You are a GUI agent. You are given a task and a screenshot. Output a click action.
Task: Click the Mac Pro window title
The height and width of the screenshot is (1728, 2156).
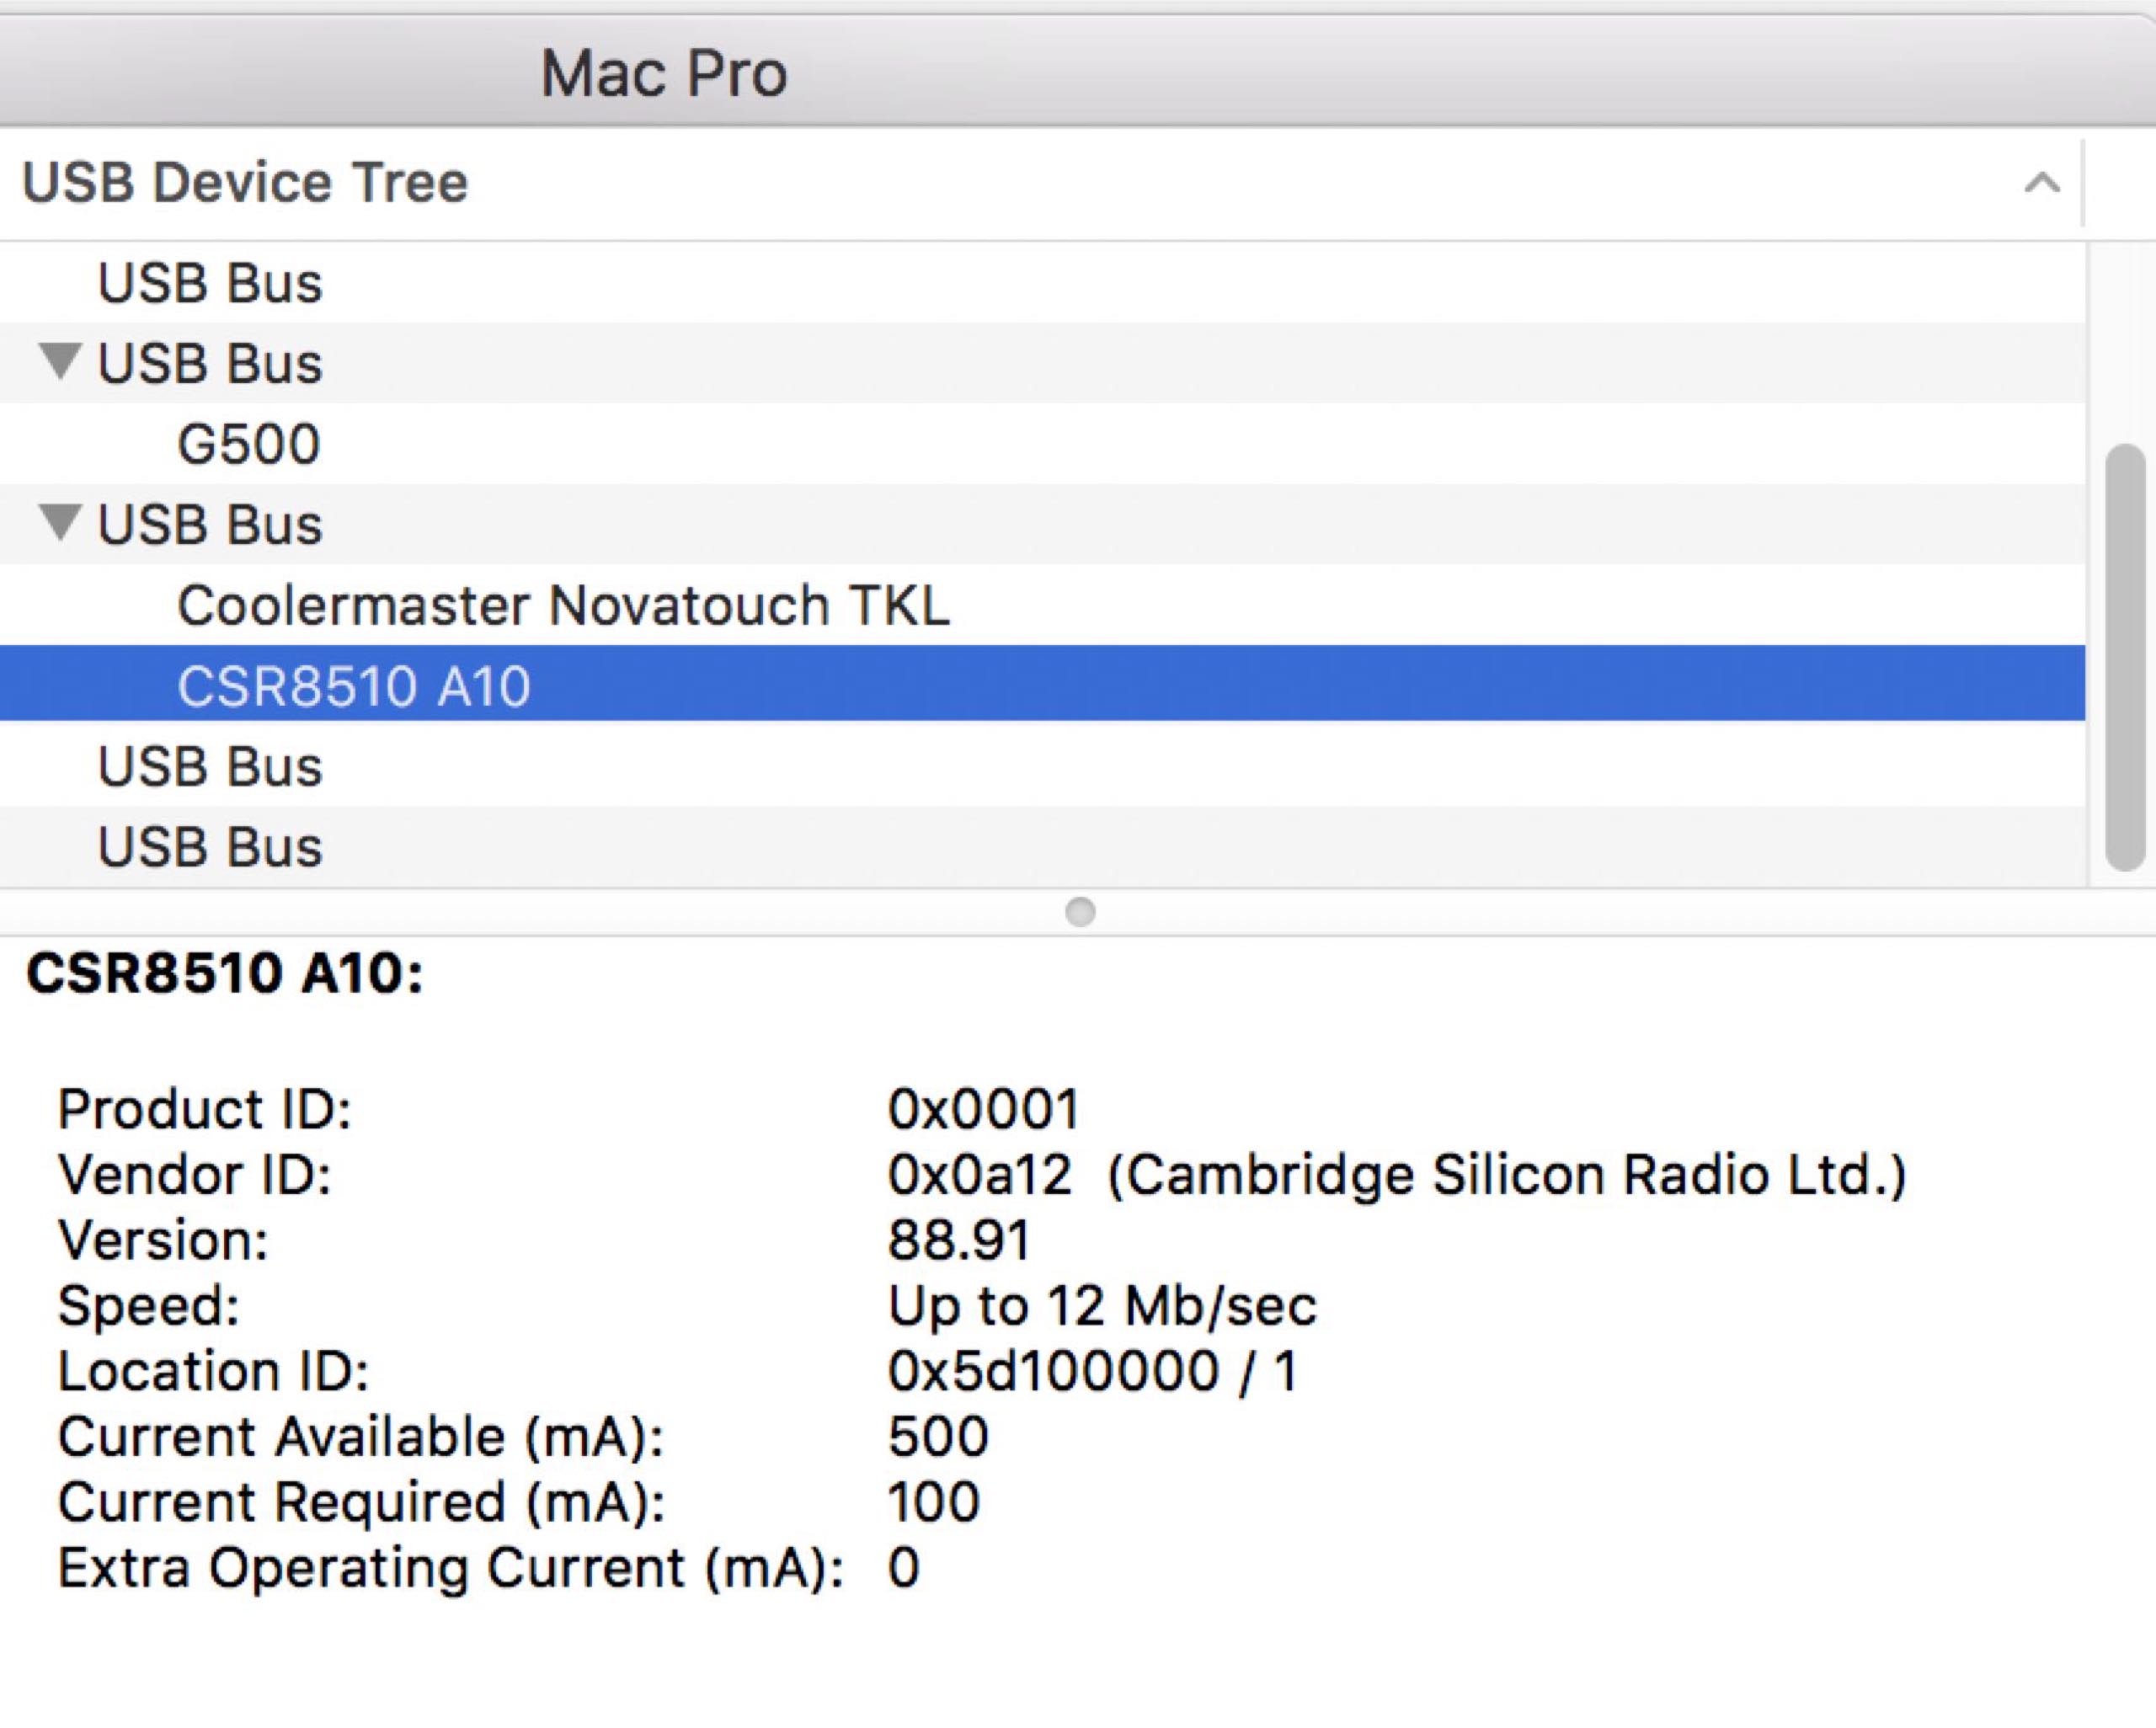[x=664, y=74]
